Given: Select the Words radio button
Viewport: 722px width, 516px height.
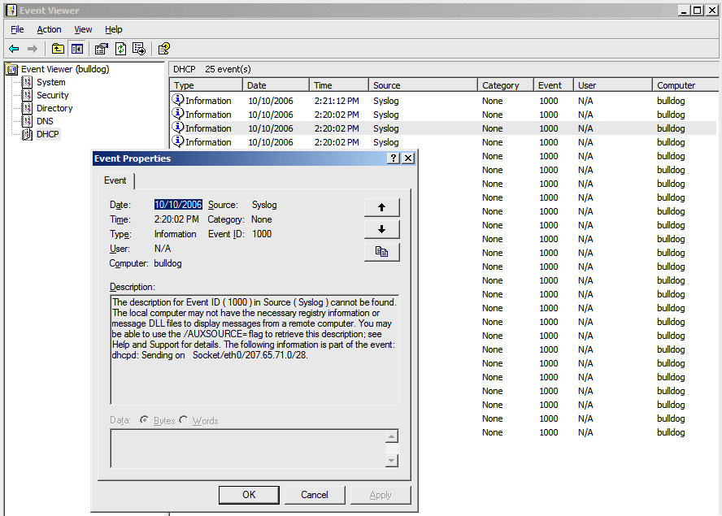Looking at the screenshot, I should [184, 420].
